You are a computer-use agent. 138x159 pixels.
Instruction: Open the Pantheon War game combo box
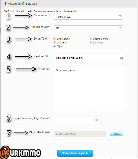[x=88, y=17]
